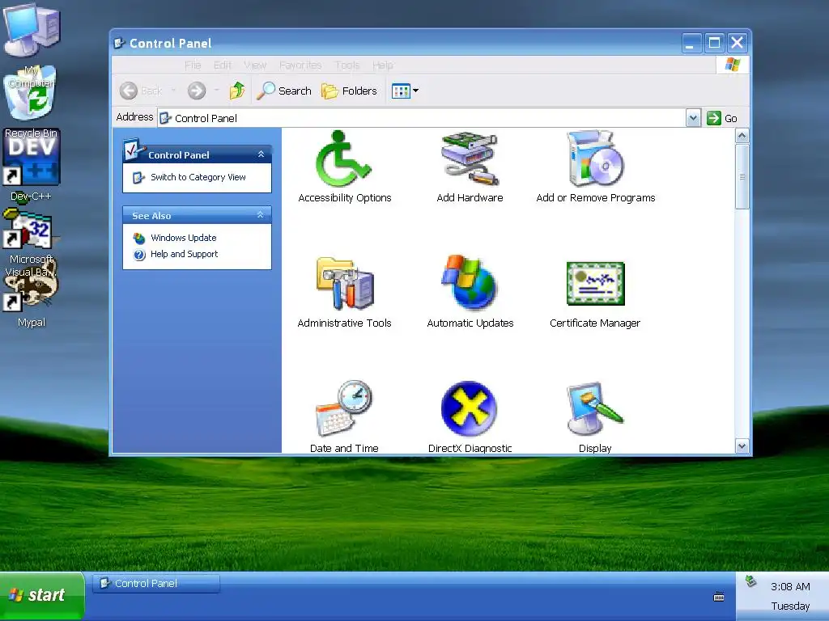The width and height of the screenshot is (829, 621).
Task: Open the Start menu
Action: [42, 596]
